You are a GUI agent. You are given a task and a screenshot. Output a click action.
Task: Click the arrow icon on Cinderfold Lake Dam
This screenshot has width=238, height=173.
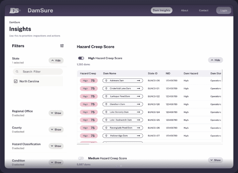point(138,88)
